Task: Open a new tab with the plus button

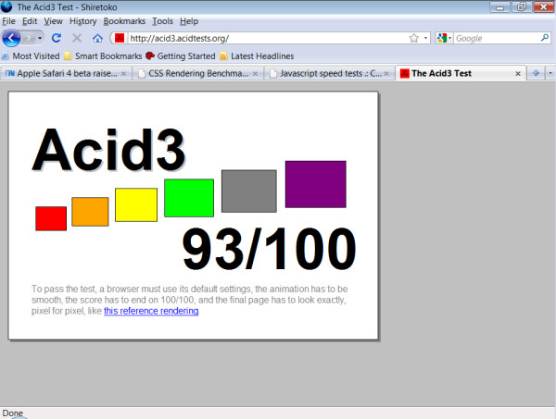Action: click(x=536, y=73)
